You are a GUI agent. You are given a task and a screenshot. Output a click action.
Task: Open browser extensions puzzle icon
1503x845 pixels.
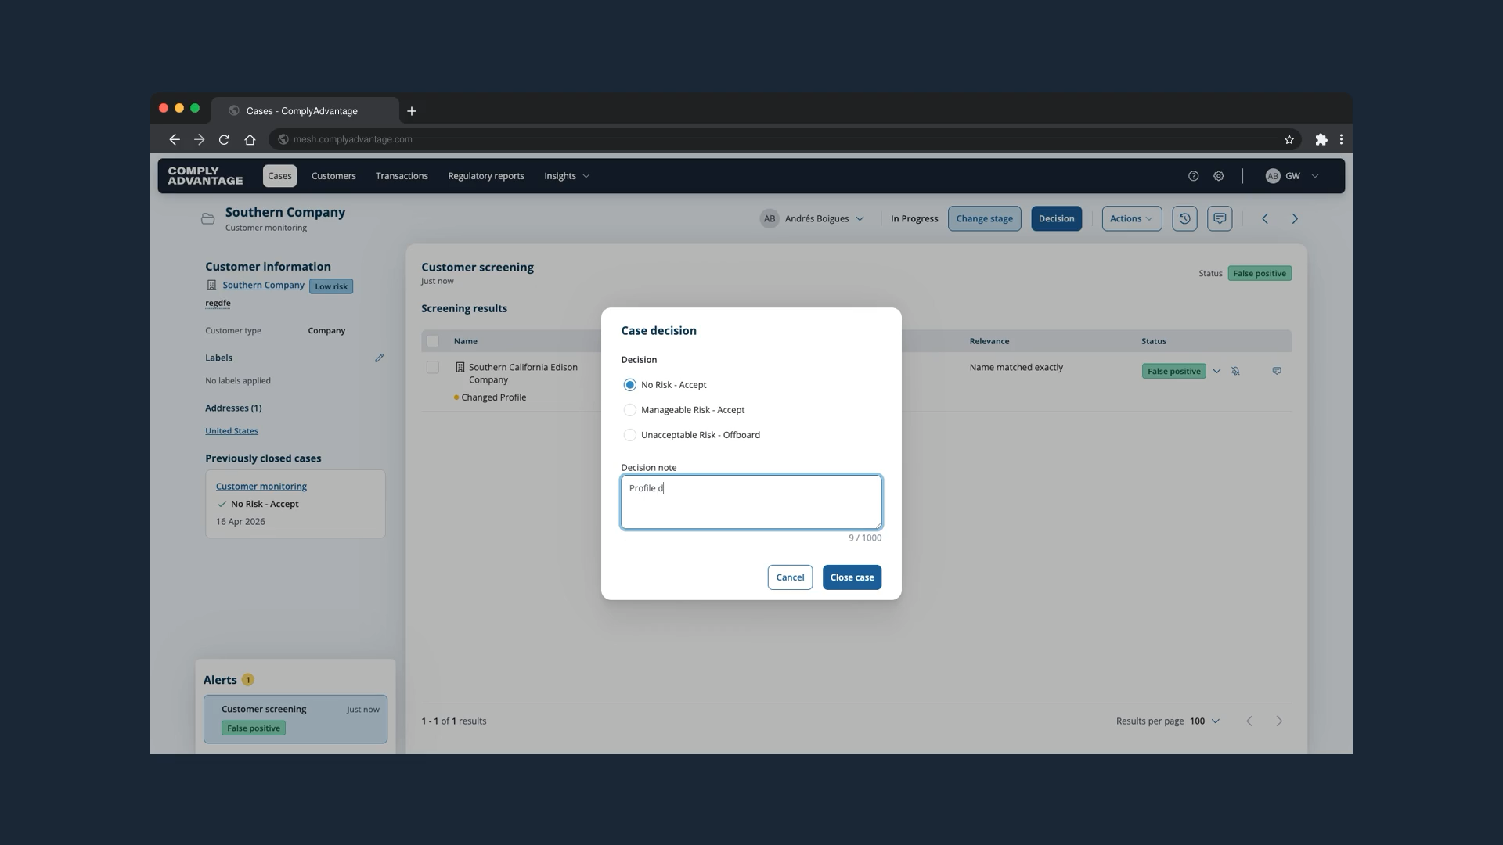1321,139
